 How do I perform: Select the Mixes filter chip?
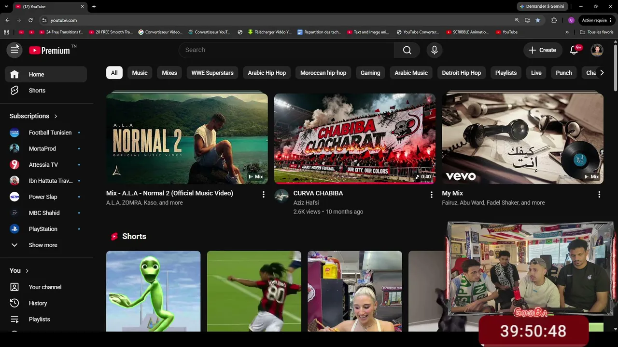coord(169,73)
